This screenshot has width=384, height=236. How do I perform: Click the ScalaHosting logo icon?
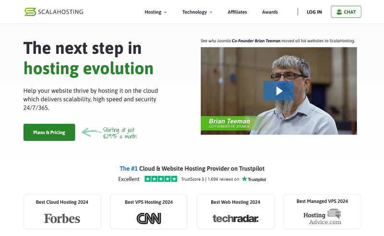pyautogui.click(x=30, y=12)
